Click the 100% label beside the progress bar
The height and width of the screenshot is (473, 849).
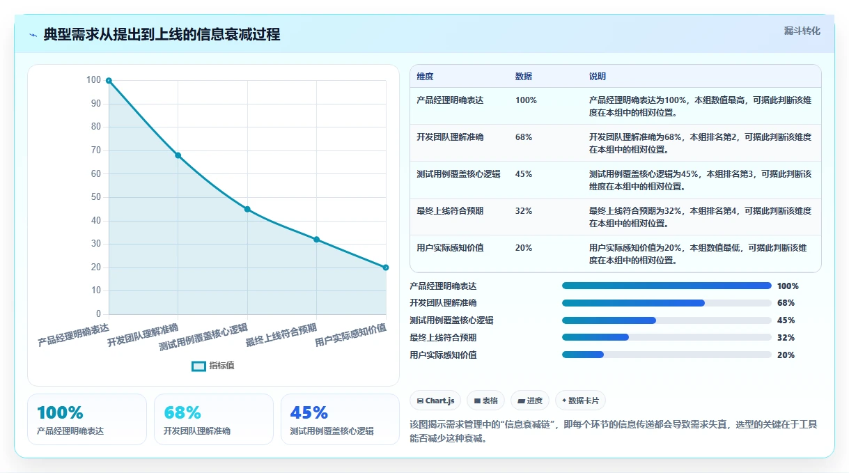(788, 286)
